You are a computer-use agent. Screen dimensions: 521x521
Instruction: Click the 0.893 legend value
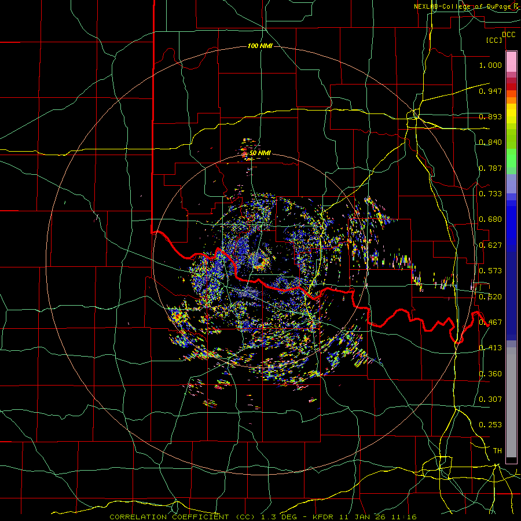click(x=490, y=116)
